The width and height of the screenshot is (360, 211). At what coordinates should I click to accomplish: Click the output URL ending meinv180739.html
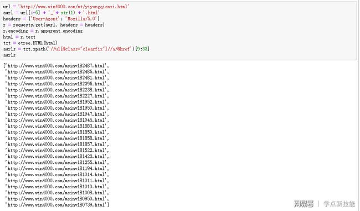[x=57, y=205]
